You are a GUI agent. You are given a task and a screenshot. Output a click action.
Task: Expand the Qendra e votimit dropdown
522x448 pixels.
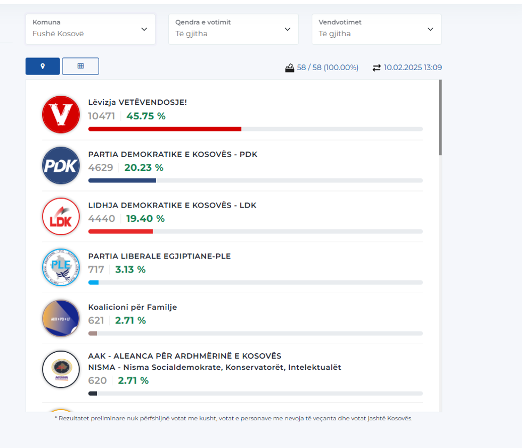click(x=233, y=29)
